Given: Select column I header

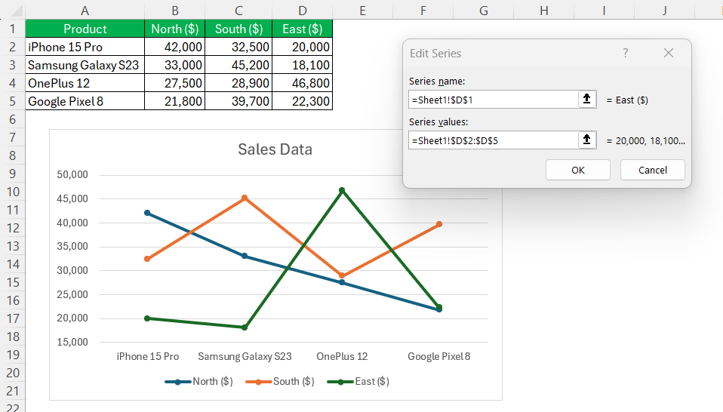Looking at the screenshot, I should (604, 10).
